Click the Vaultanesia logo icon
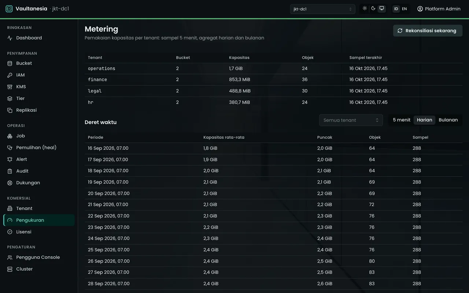469x293 pixels. click(9, 9)
